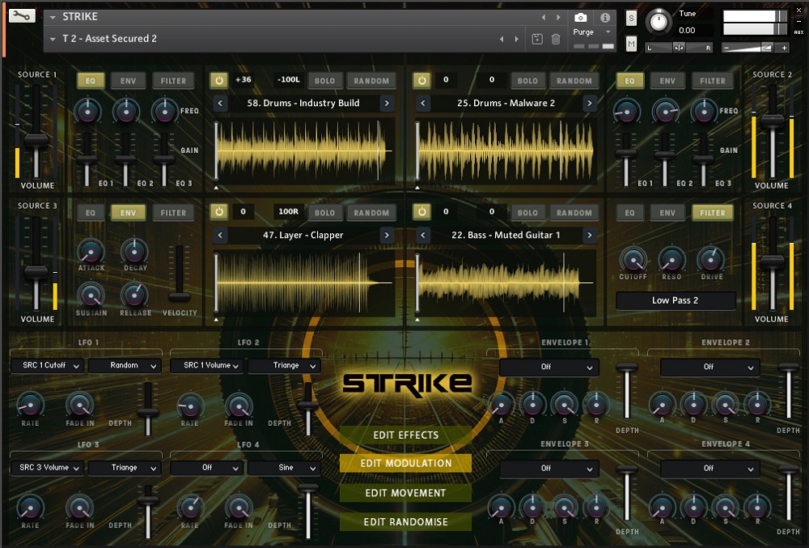
Task: Click the Source 3 velocity slider
Action: tap(179, 297)
